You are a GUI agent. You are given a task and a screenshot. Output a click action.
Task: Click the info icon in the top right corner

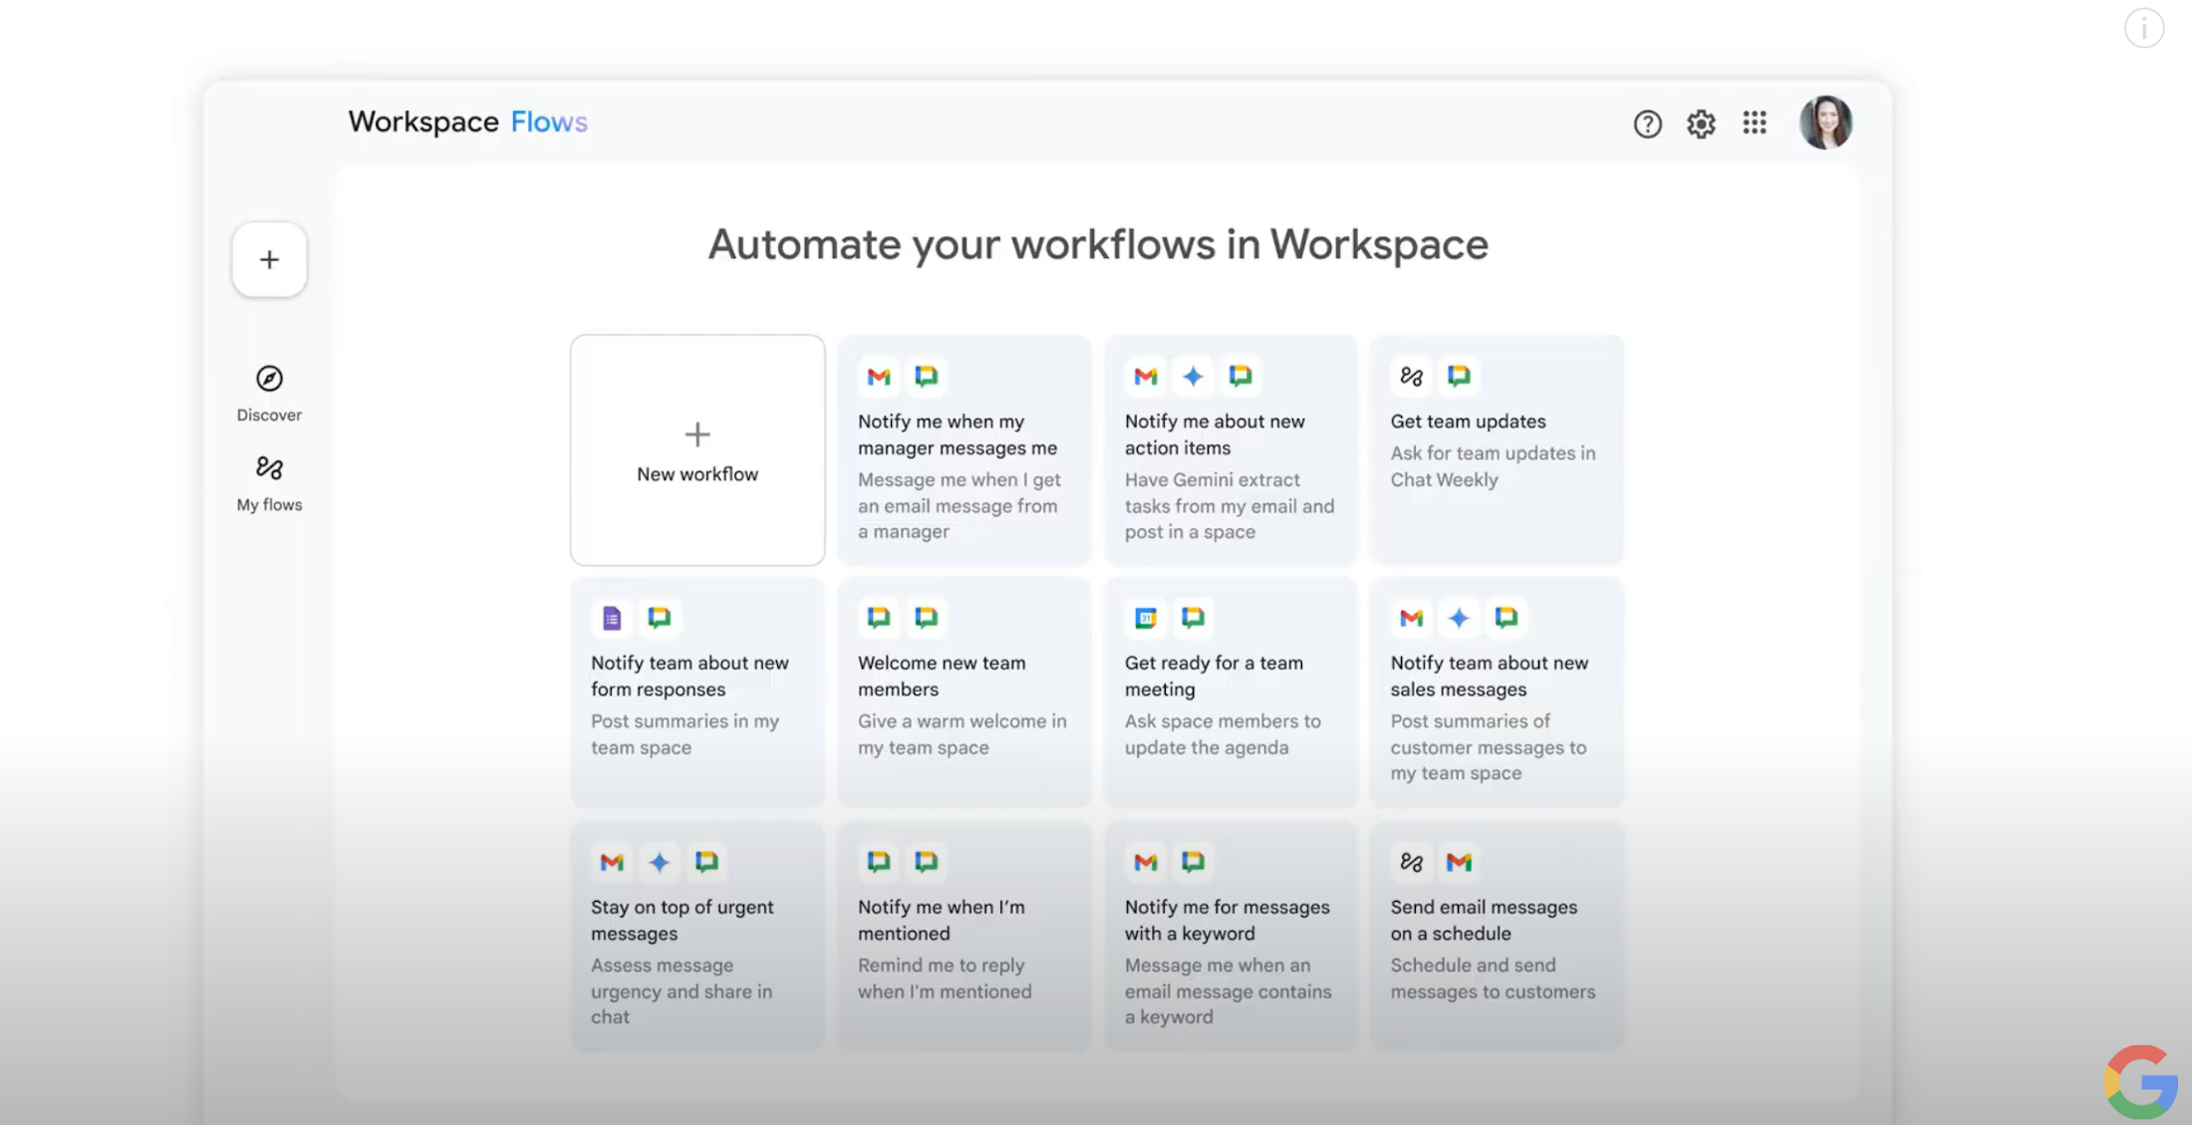point(2144,28)
